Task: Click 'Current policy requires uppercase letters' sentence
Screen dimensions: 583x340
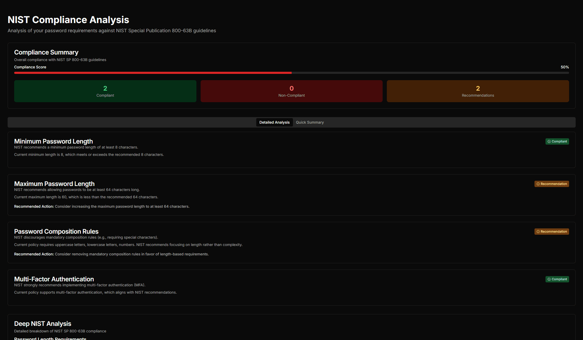Action: [128, 245]
